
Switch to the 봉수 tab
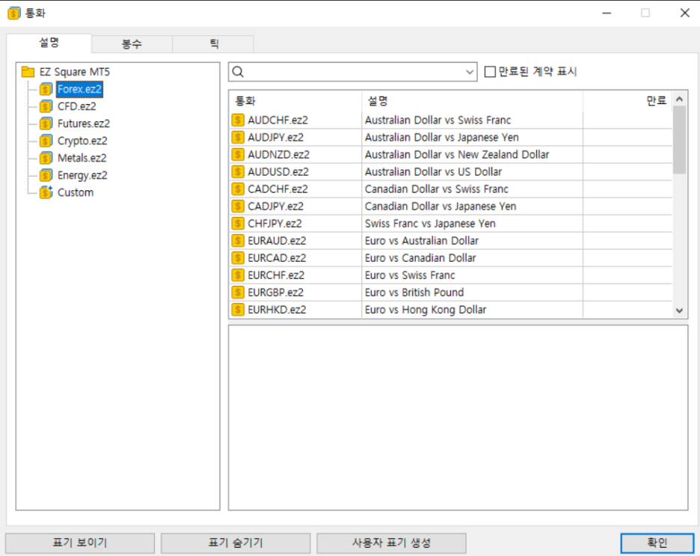[132, 44]
